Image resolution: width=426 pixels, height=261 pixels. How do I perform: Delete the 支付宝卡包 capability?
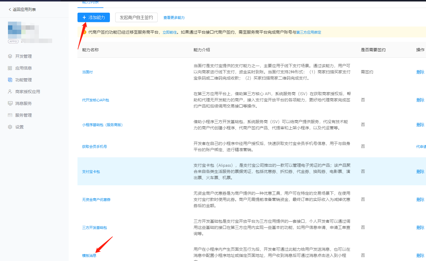(420, 171)
